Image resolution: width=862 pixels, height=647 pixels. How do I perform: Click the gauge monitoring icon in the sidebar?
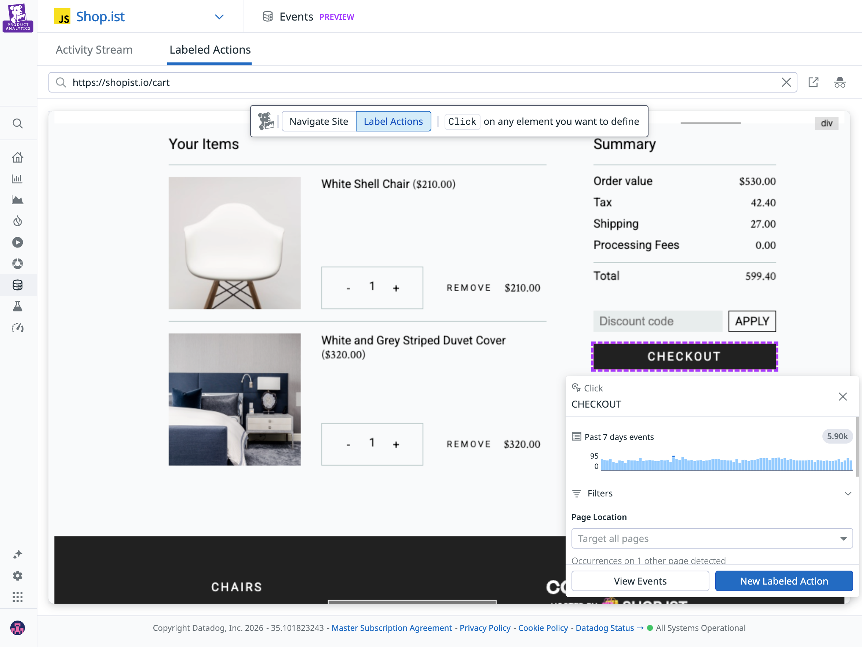[x=18, y=328]
